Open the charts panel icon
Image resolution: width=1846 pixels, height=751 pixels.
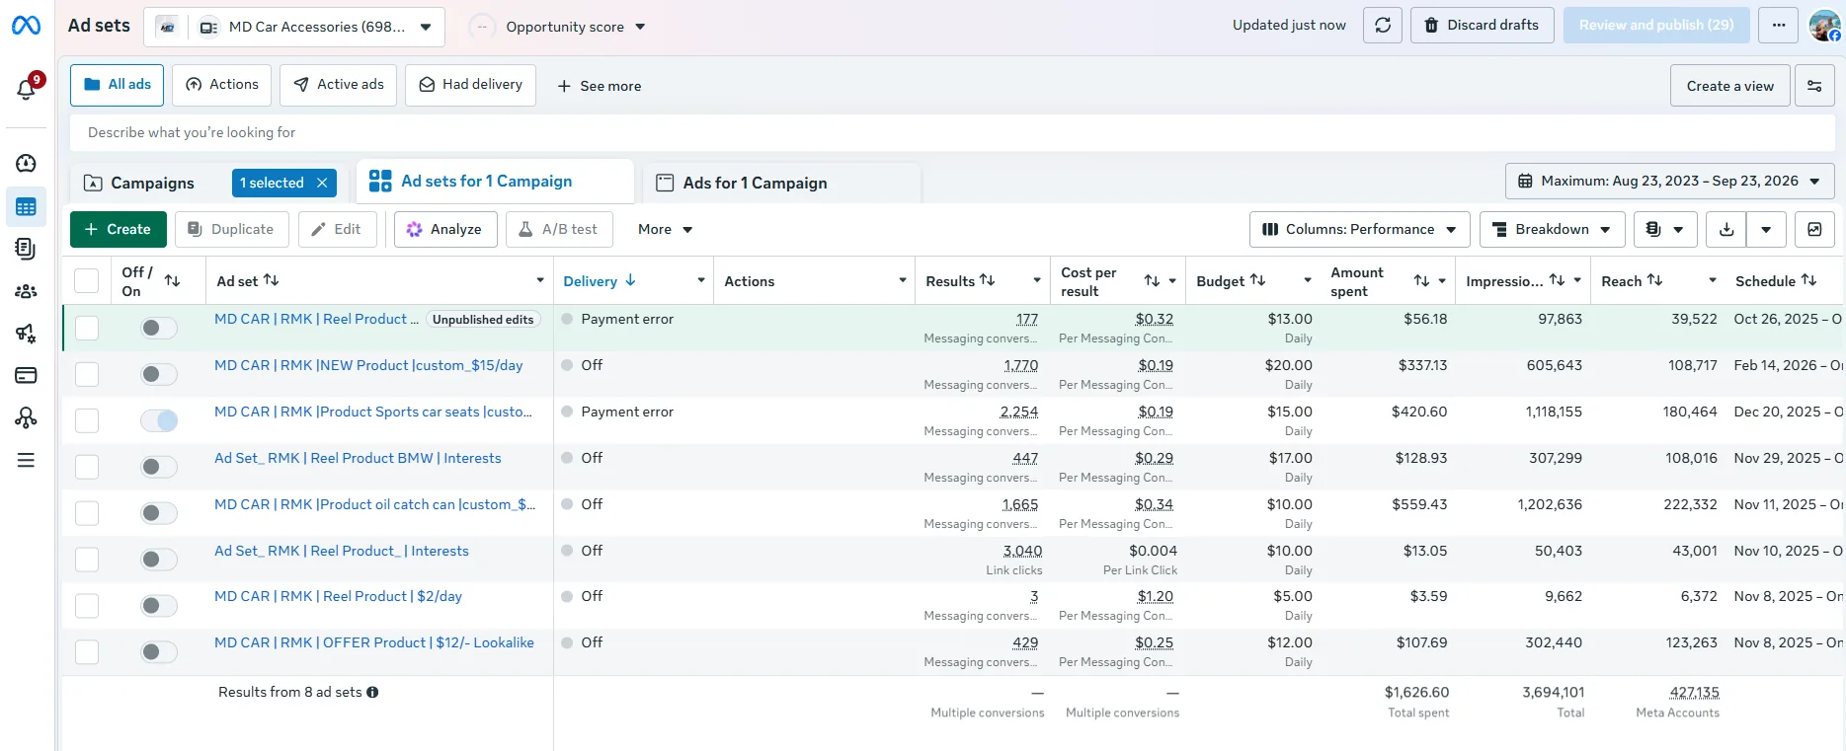pyautogui.click(x=1814, y=229)
